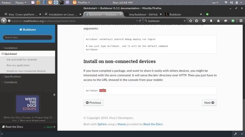Open the Installation sidebar entry
This screenshot has height=137, width=245.
click(x=11, y=48)
